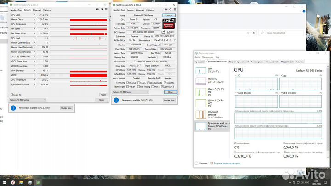331x186 pixels.
Task: Open VDDC sensor dropdown
Action: [x=34, y=75]
